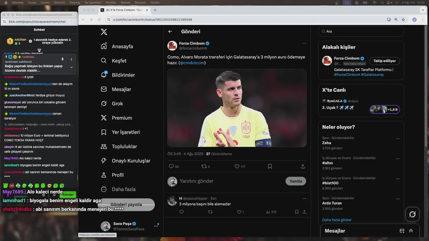429x241 pixels.
Task: Open Grok from sidebar
Action: pyautogui.click(x=112, y=103)
